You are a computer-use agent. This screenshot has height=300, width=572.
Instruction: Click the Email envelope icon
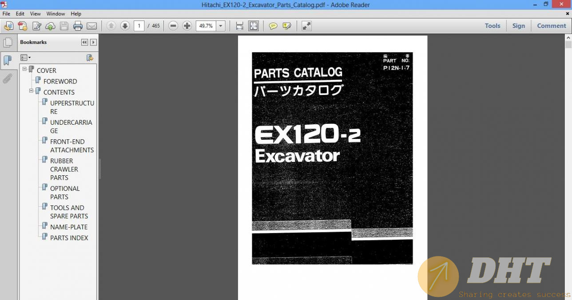(x=91, y=26)
